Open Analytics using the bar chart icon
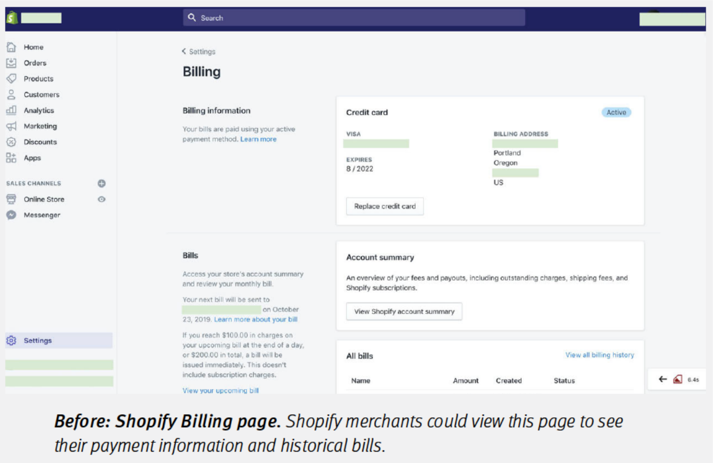The width and height of the screenshot is (713, 463). point(11,110)
